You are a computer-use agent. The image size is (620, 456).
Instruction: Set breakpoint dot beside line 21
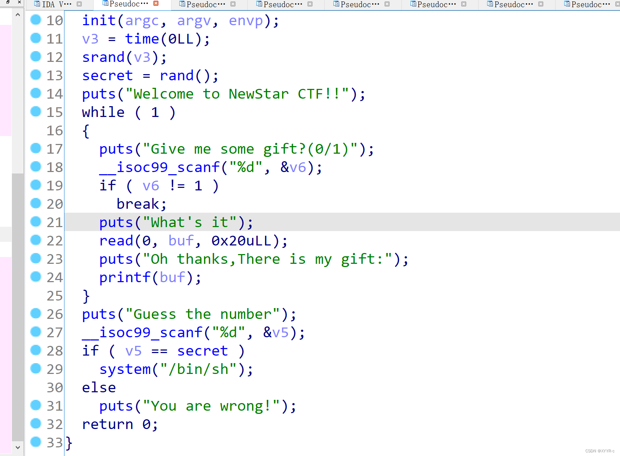point(36,222)
